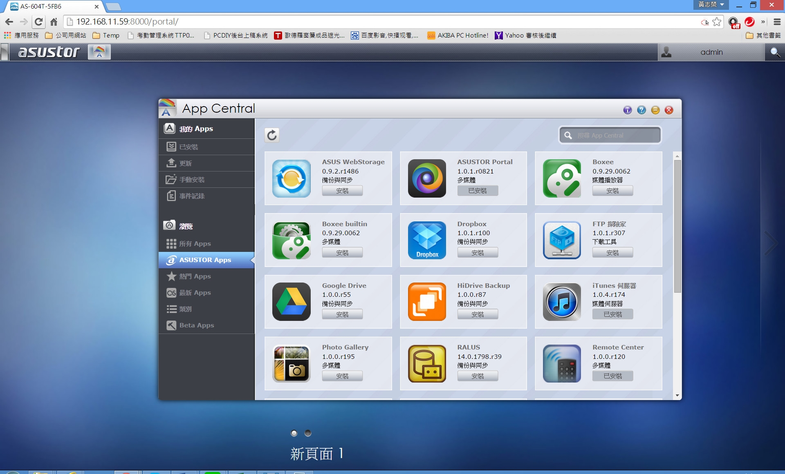Click the Chrome home icon
This screenshot has width=785, height=474.
coord(54,22)
